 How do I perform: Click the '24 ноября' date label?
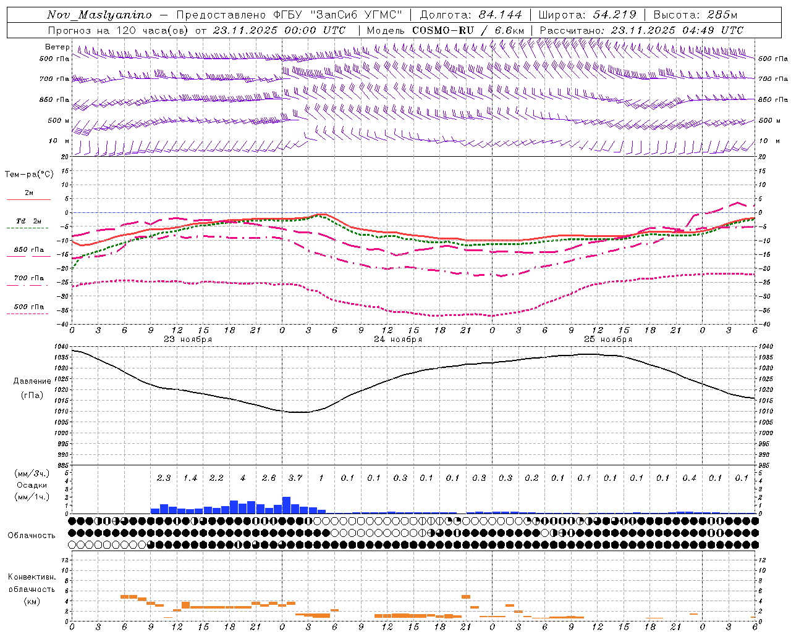point(398,339)
